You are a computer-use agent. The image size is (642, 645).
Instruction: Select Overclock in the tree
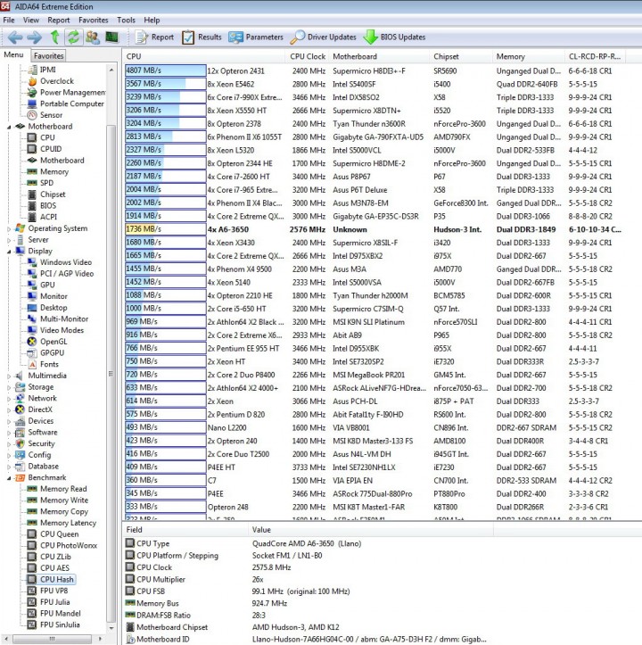(57, 81)
